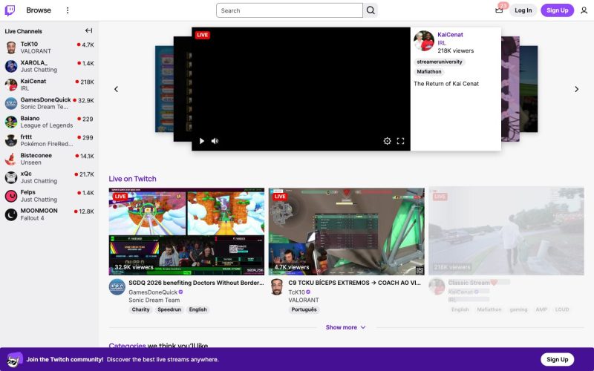The image size is (594, 371).
Task: Open MOONMOON Fallout 4 channel in sidebar
Action: 49,214
